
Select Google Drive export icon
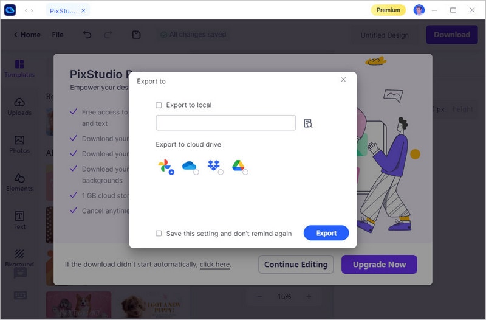(x=239, y=166)
